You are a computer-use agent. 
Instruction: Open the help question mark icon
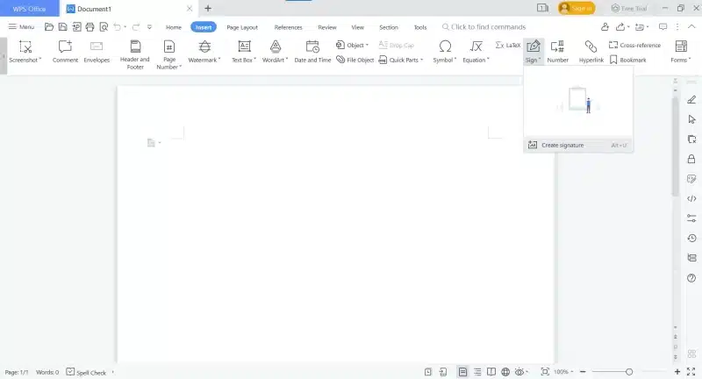tap(691, 278)
